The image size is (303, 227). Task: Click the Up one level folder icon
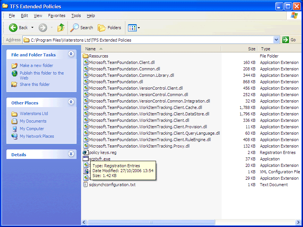[x=61, y=28]
